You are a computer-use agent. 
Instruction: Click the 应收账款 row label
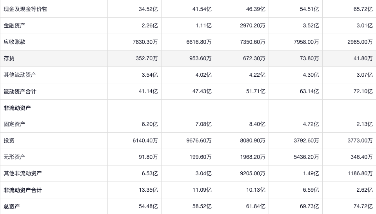click(15, 42)
